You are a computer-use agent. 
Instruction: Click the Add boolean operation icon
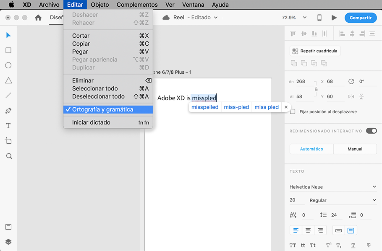[294, 63]
